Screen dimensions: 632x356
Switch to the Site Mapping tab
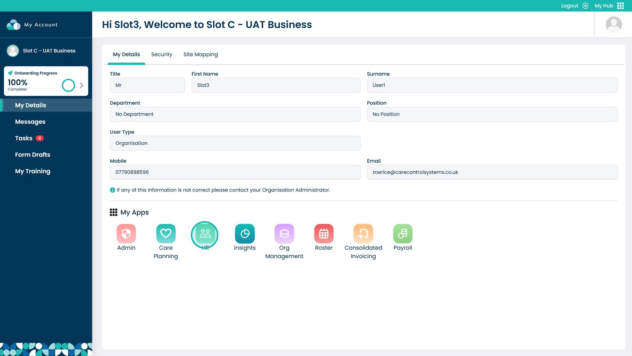(200, 55)
